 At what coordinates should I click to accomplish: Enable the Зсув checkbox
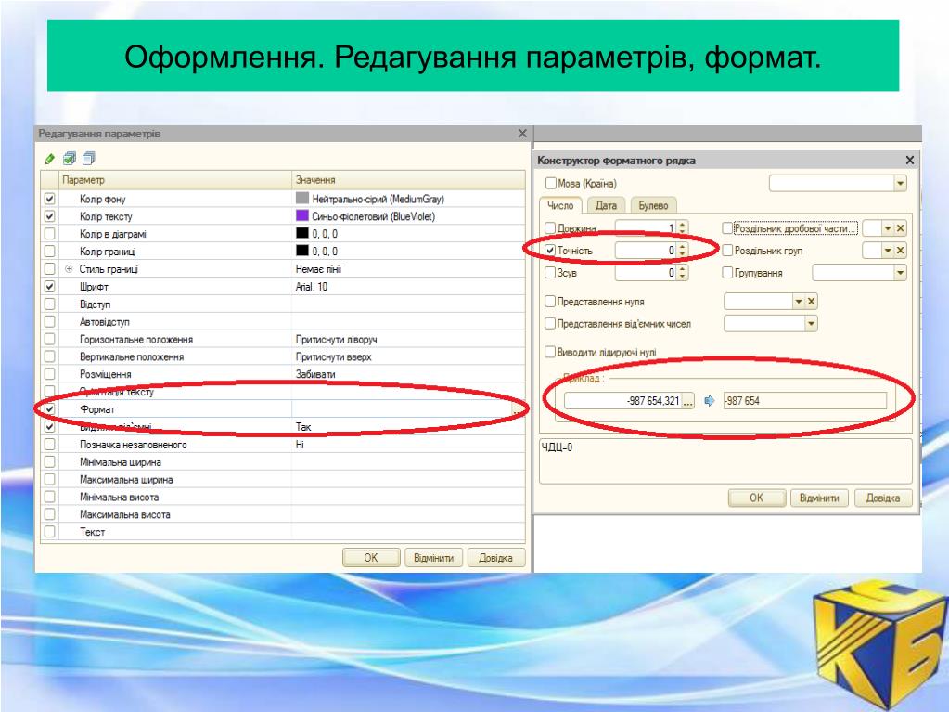click(x=550, y=272)
